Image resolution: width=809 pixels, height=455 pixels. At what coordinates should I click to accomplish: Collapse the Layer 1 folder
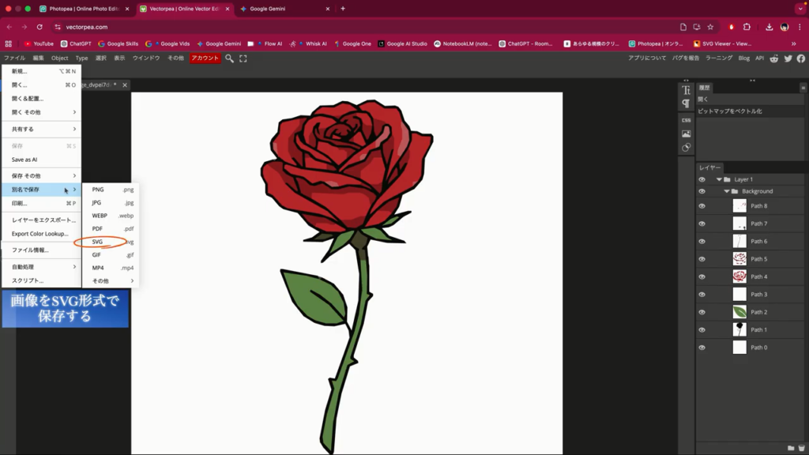pyautogui.click(x=719, y=179)
